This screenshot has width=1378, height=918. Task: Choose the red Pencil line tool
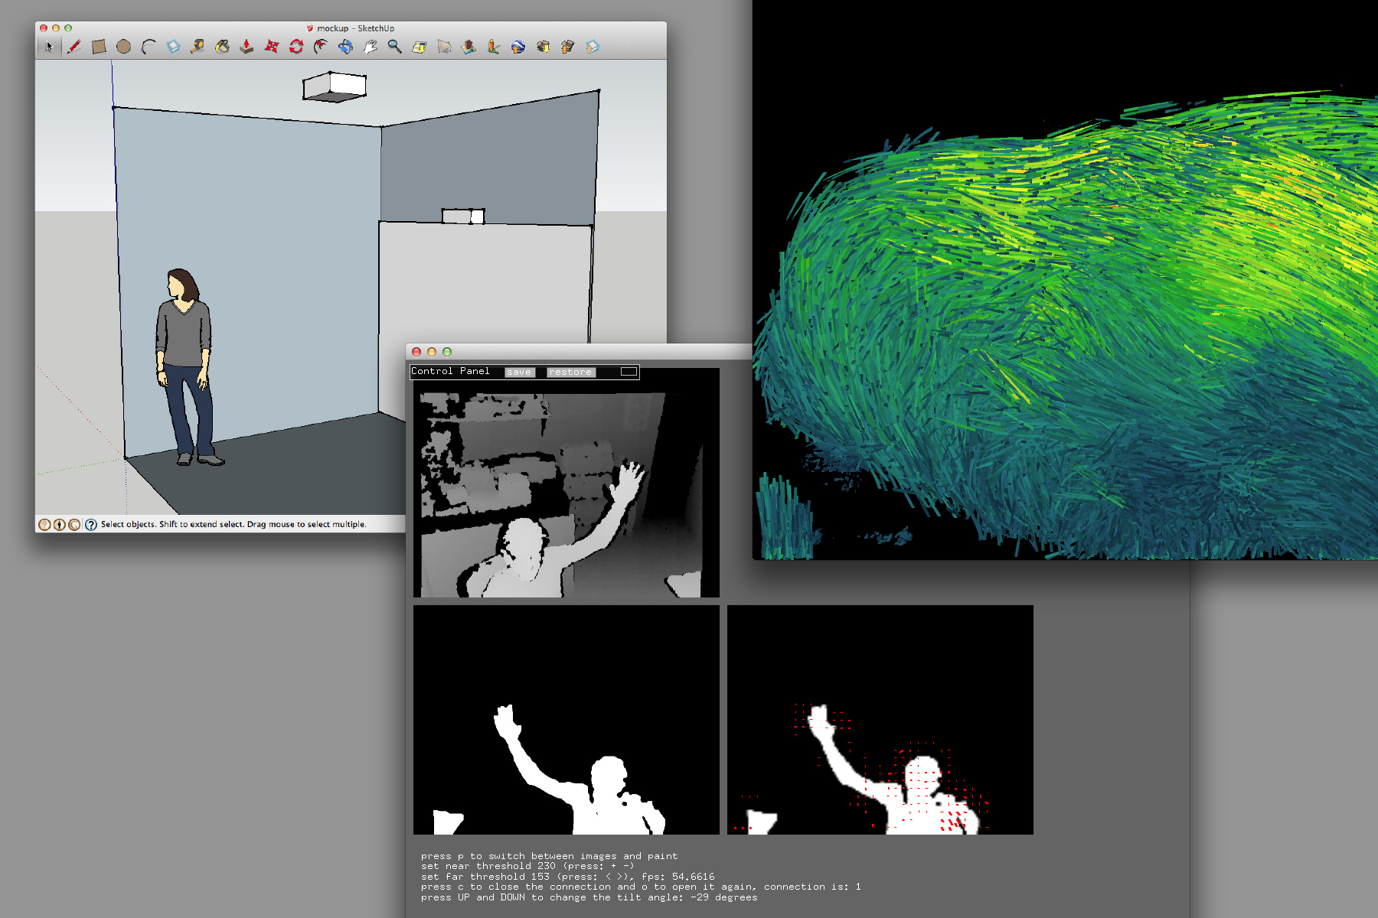tap(73, 47)
